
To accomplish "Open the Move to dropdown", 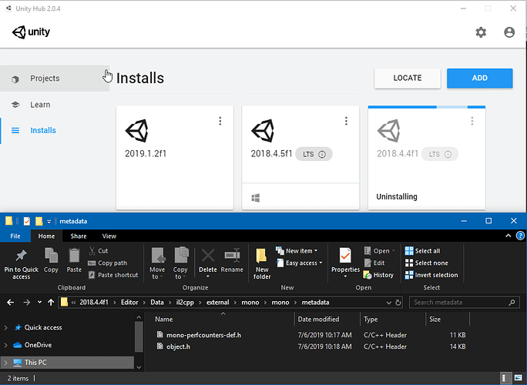I will click(157, 263).
